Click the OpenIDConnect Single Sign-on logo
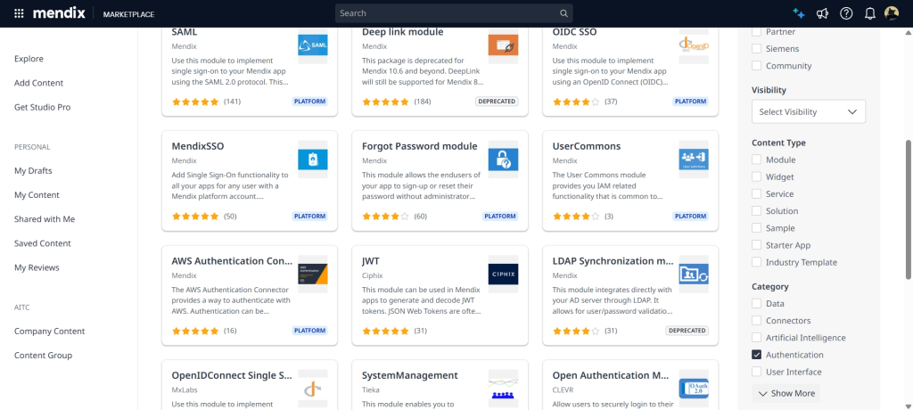The width and height of the screenshot is (913, 410). 313,388
